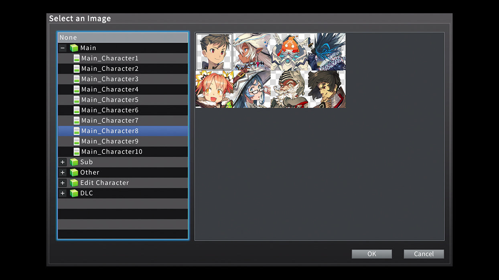The height and width of the screenshot is (280, 499).
Task: Click the file icon beside Main_Character1
Action: [77, 58]
